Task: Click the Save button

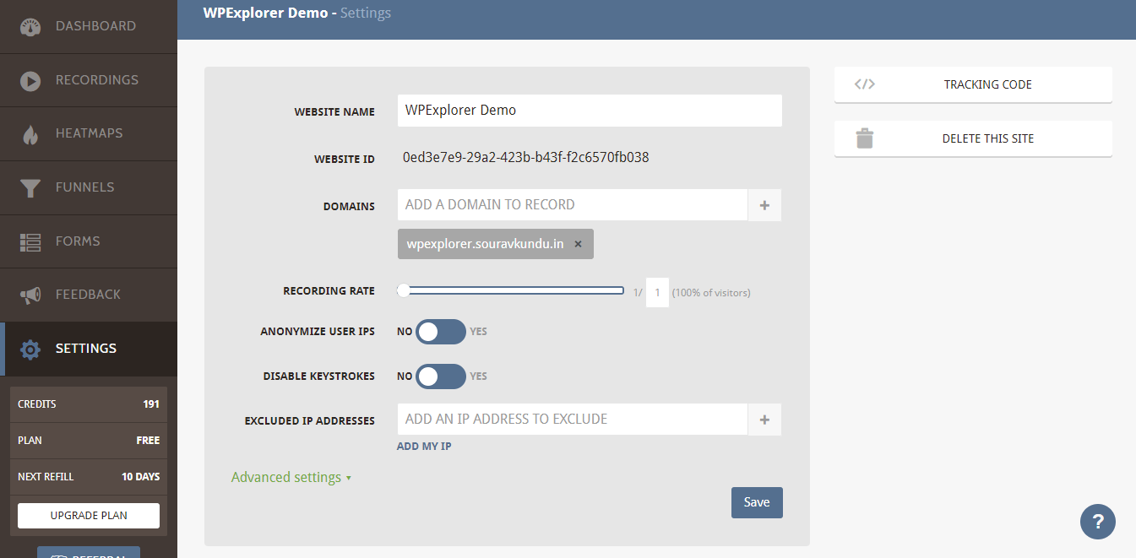Action: pos(757,502)
